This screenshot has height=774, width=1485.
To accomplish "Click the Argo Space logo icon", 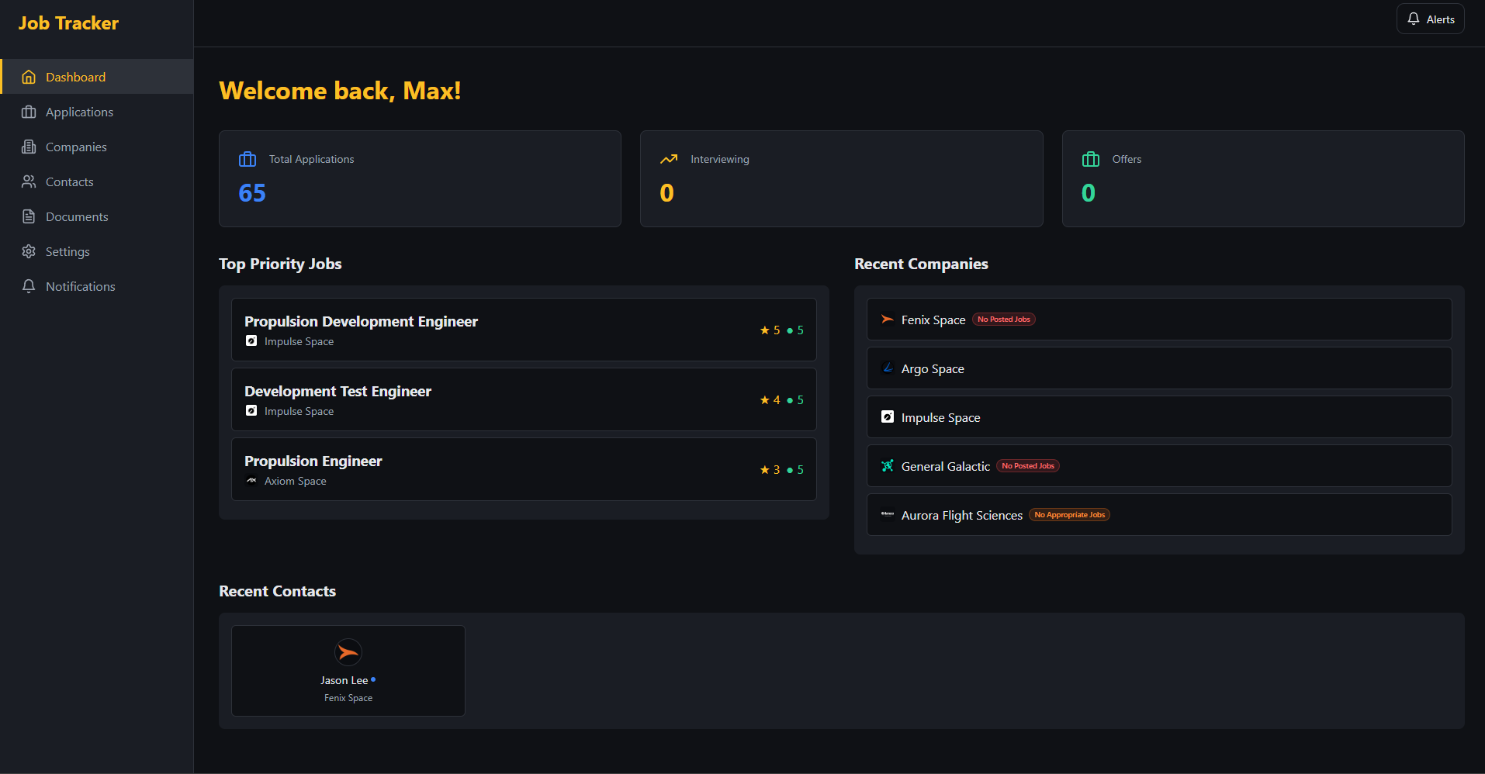I will coord(887,368).
